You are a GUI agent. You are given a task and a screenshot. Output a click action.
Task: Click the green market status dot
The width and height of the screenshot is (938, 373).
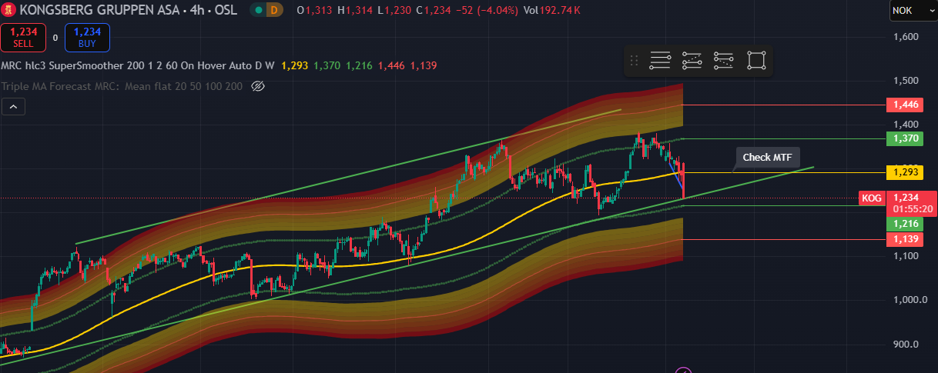[x=258, y=11]
